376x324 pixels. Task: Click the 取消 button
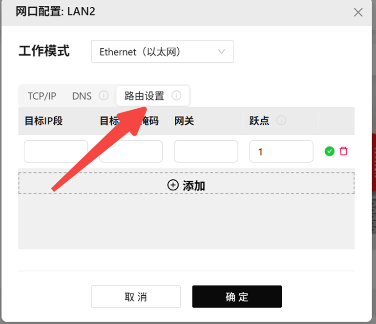(136, 297)
